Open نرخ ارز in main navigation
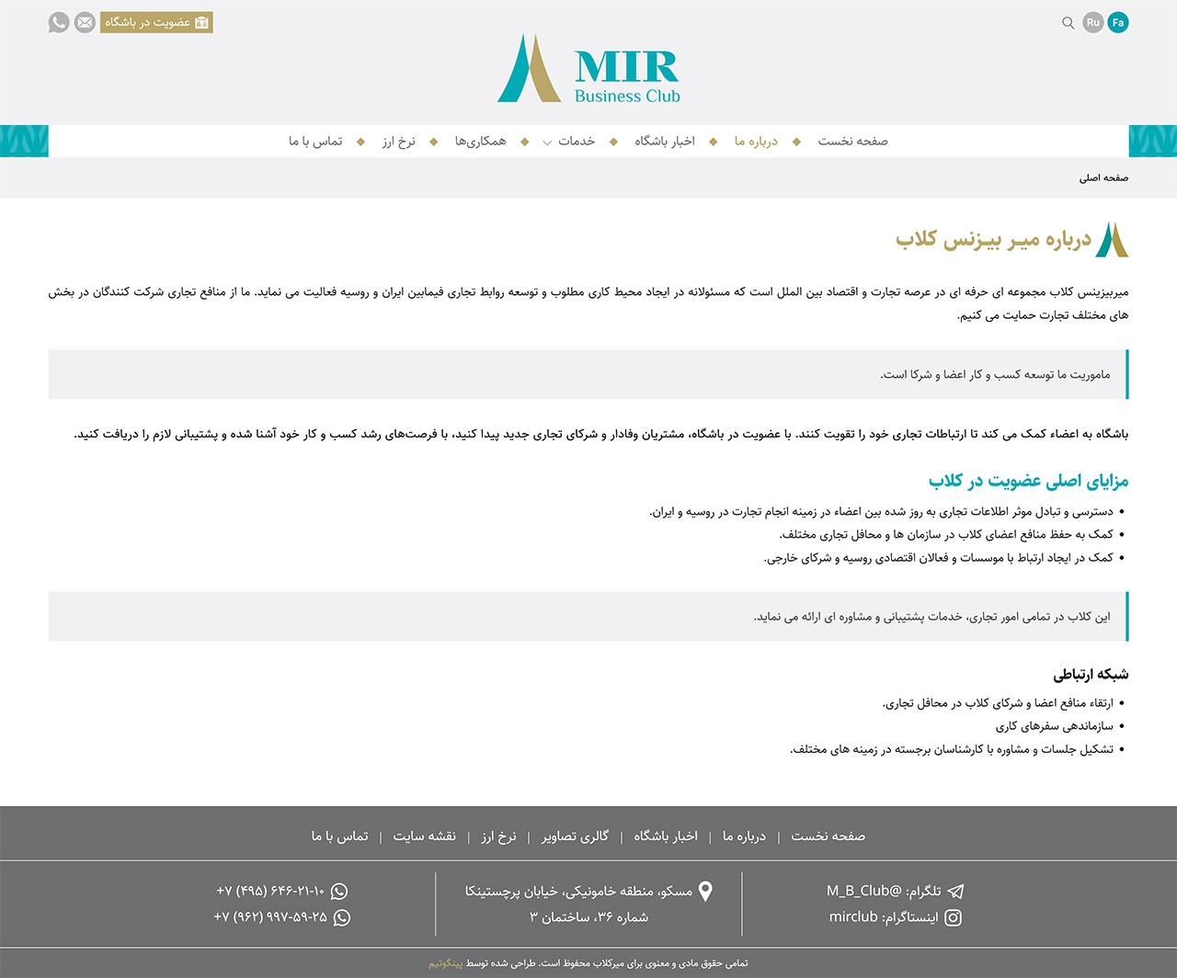 pos(398,141)
